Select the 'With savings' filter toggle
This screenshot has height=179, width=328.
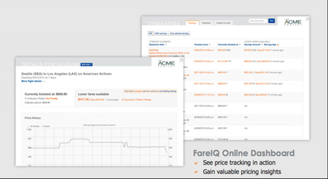click(x=161, y=33)
